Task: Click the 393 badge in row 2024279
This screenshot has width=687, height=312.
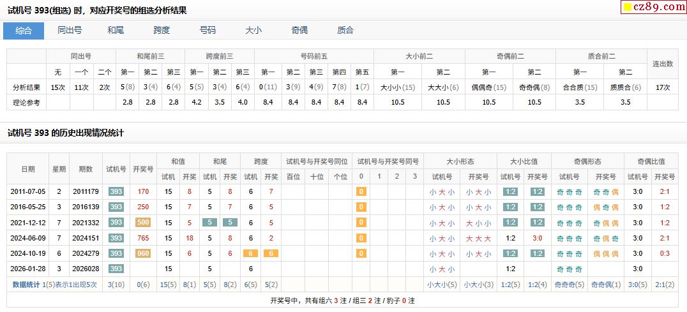Action: click(x=116, y=253)
